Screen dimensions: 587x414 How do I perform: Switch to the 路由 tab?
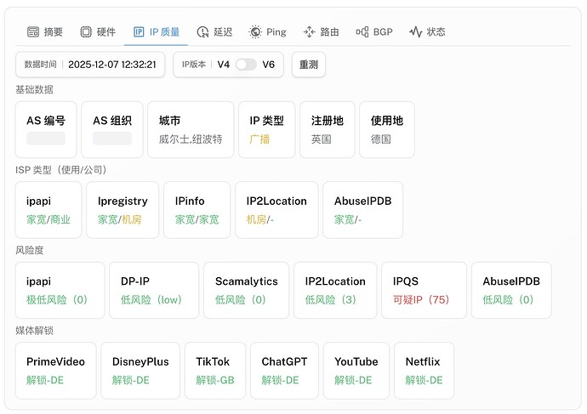pyautogui.click(x=322, y=31)
